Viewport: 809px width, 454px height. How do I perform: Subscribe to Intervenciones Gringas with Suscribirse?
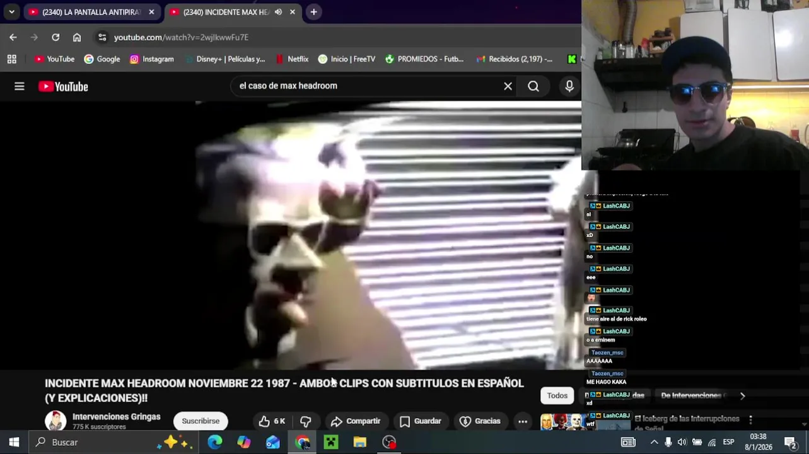pyautogui.click(x=201, y=421)
